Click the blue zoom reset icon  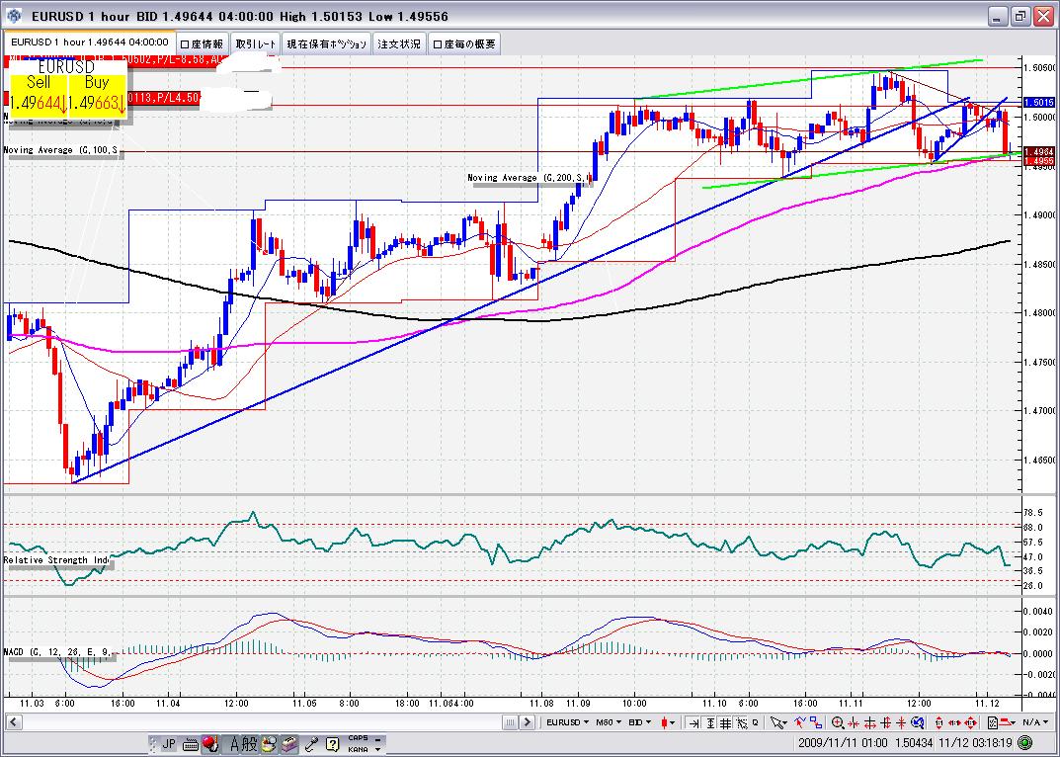918,722
